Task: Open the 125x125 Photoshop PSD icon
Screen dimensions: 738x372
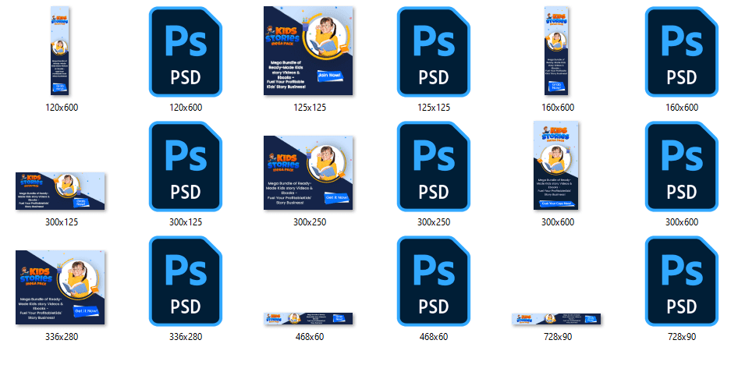Action: tap(434, 51)
